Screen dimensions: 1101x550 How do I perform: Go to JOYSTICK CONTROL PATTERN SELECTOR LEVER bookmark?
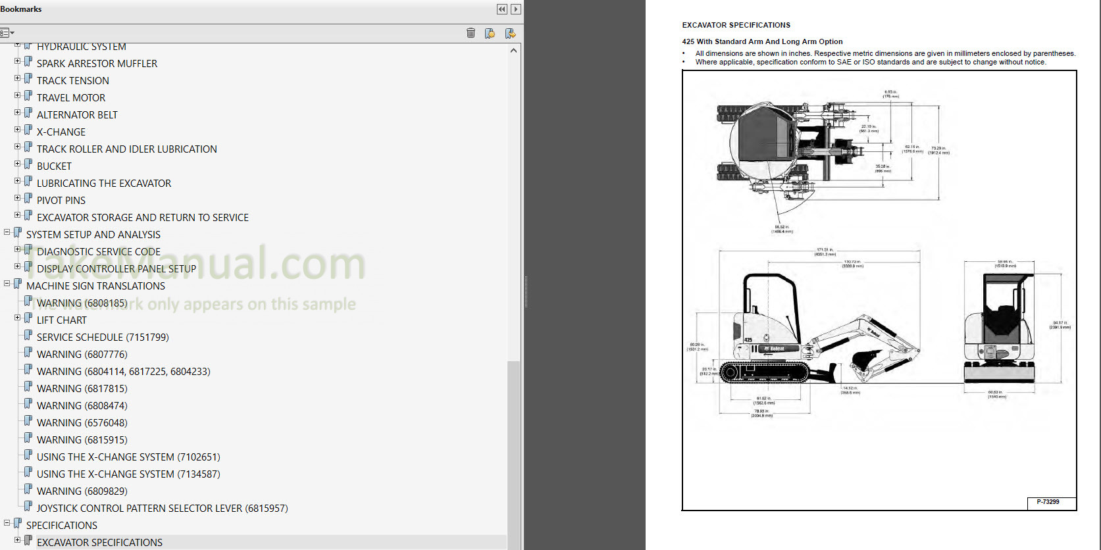tap(162, 509)
